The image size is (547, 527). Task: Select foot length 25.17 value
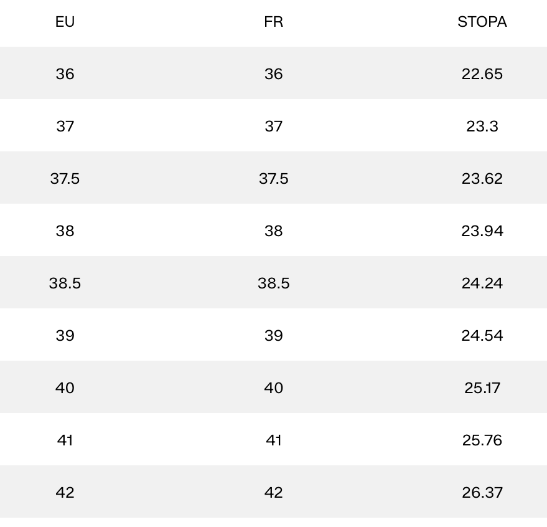[482, 388]
